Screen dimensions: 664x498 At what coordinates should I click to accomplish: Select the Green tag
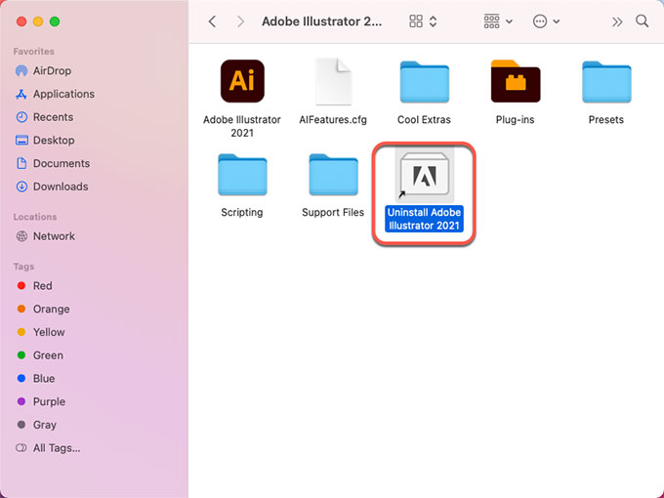(x=40, y=355)
